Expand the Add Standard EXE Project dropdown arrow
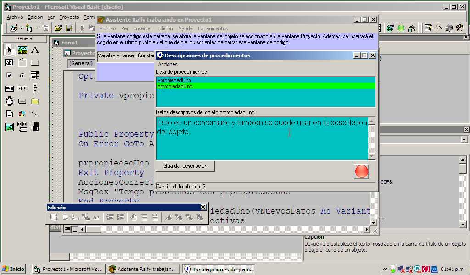This screenshot has width=470, height=275. [21, 28]
